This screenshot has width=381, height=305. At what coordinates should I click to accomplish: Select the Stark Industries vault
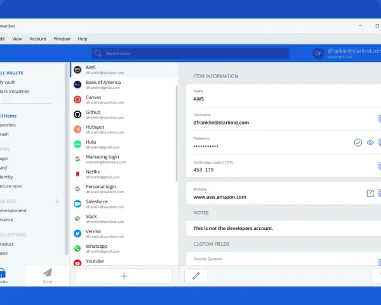click(15, 91)
